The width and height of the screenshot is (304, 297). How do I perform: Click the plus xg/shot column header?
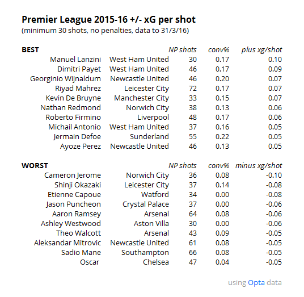[261, 50]
